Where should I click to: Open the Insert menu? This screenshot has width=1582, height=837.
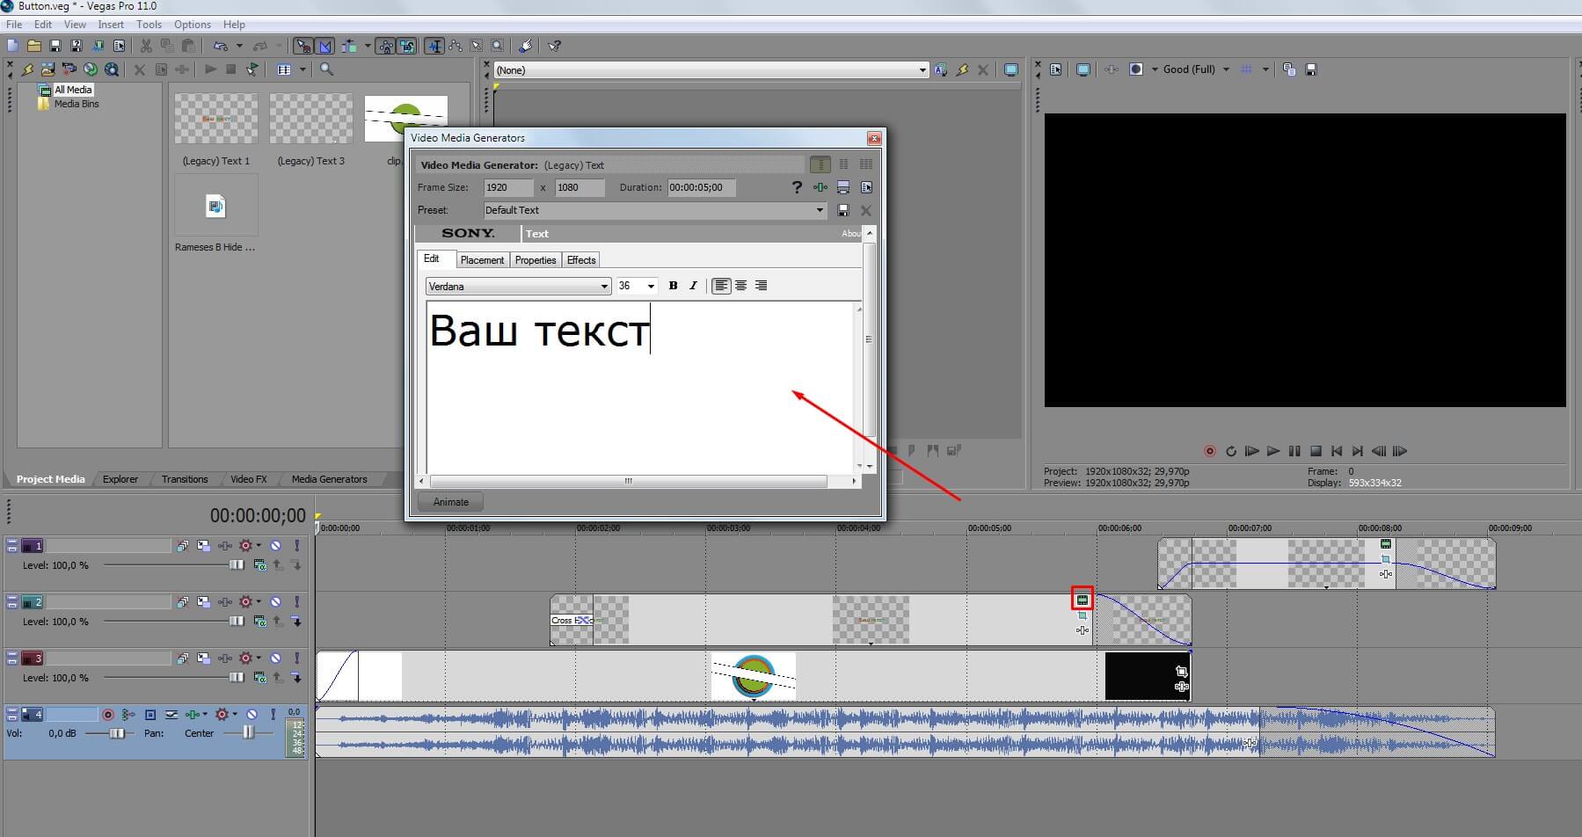[x=111, y=25]
